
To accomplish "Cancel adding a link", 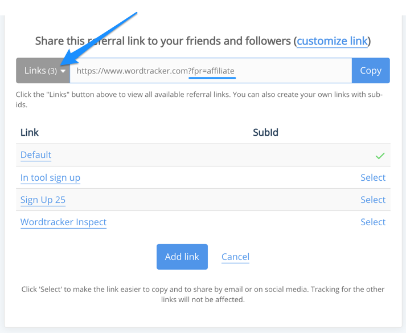I will click(x=235, y=257).
